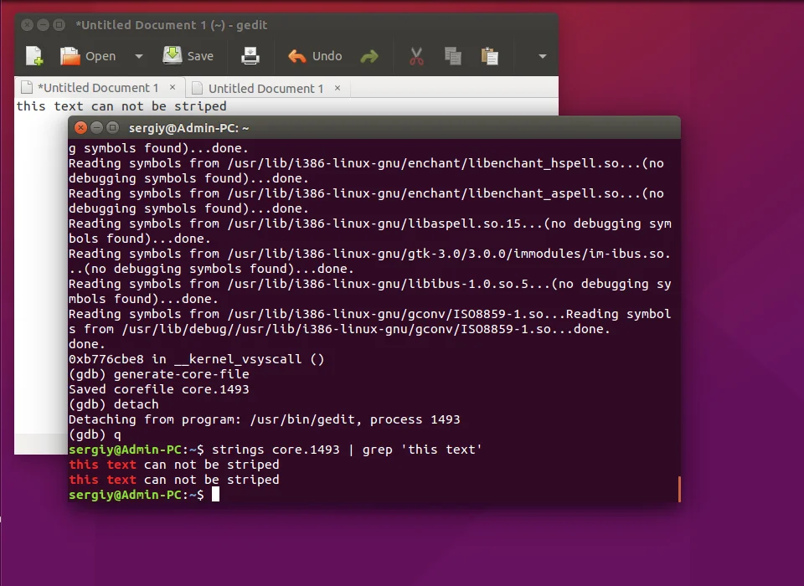Expand the Open recent files dropdown arrow
Image resolution: width=804 pixels, height=586 pixels.
tap(139, 56)
